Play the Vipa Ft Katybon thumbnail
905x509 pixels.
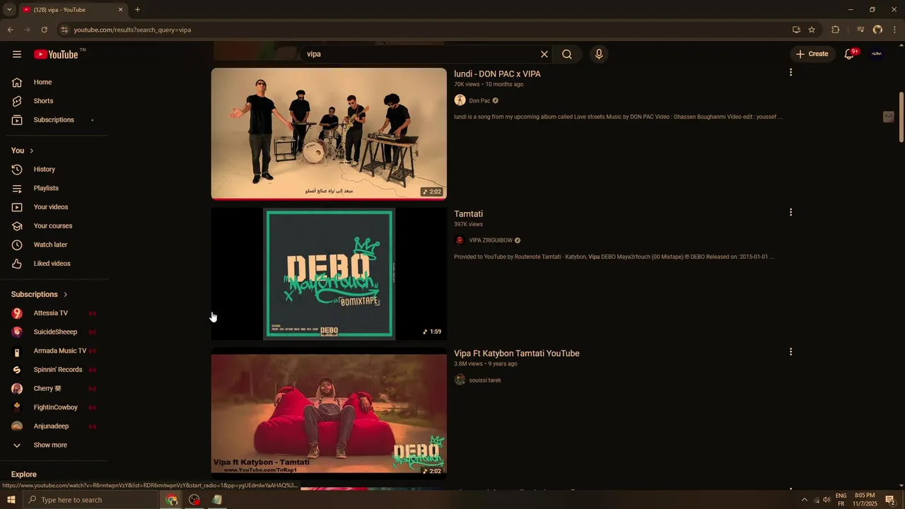pos(329,414)
